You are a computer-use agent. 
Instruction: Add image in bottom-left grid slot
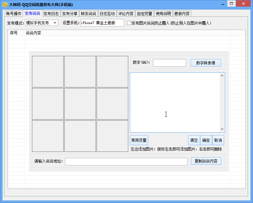[48, 136]
